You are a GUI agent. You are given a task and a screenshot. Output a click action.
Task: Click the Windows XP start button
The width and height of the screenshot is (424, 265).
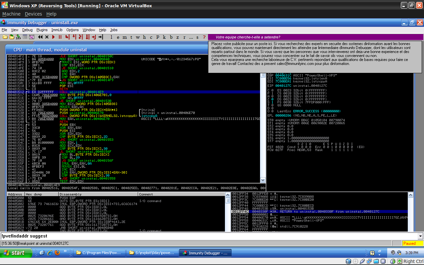click(x=16, y=253)
